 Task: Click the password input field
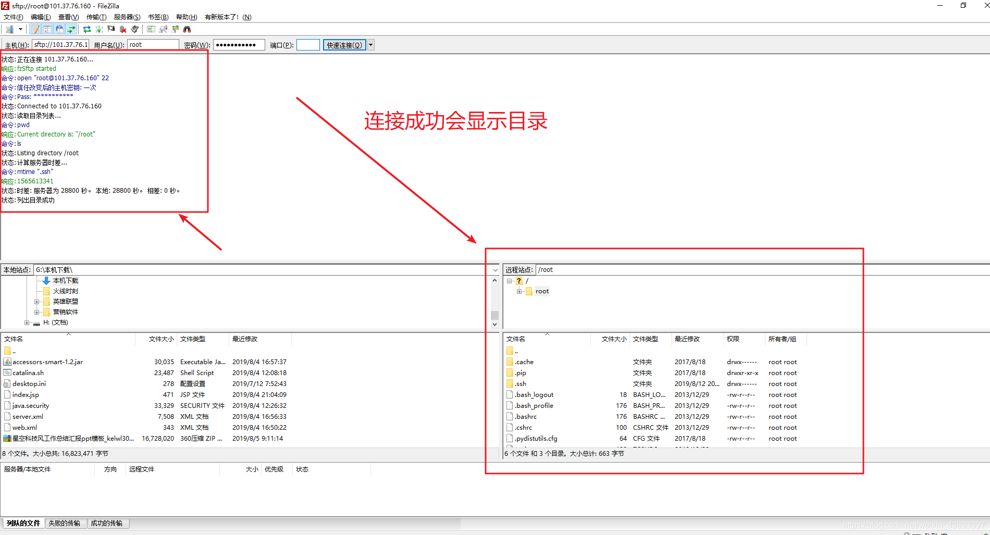click(x=239, y=45)
